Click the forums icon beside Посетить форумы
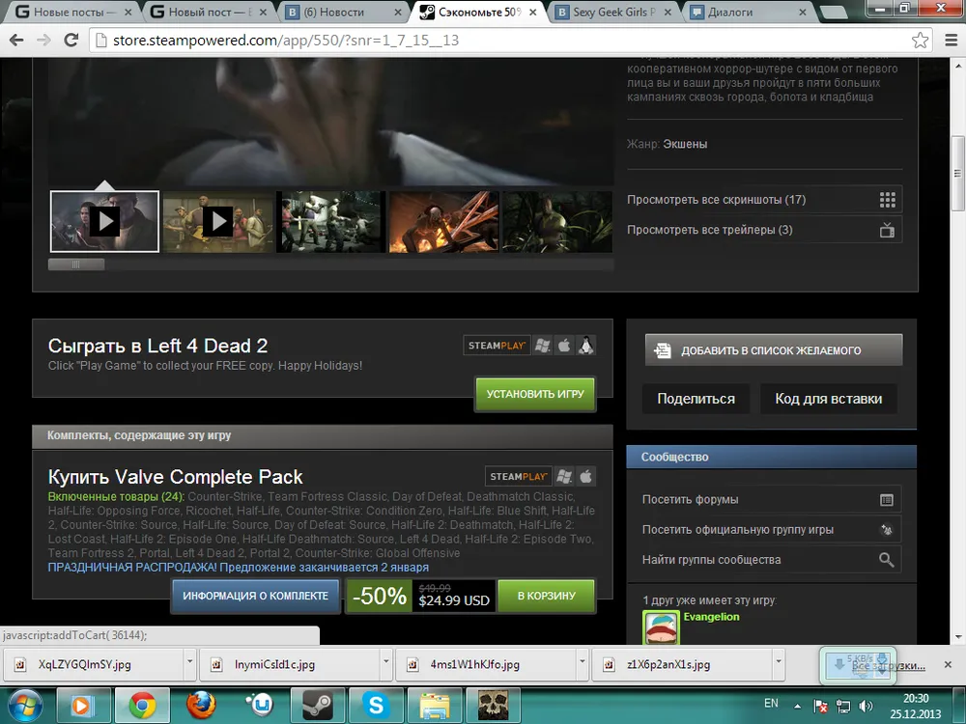966x724 pixels. (887, 500)
